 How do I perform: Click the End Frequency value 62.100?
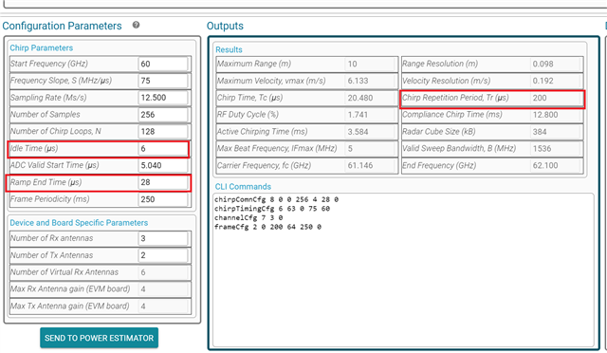tap(555, 165)
